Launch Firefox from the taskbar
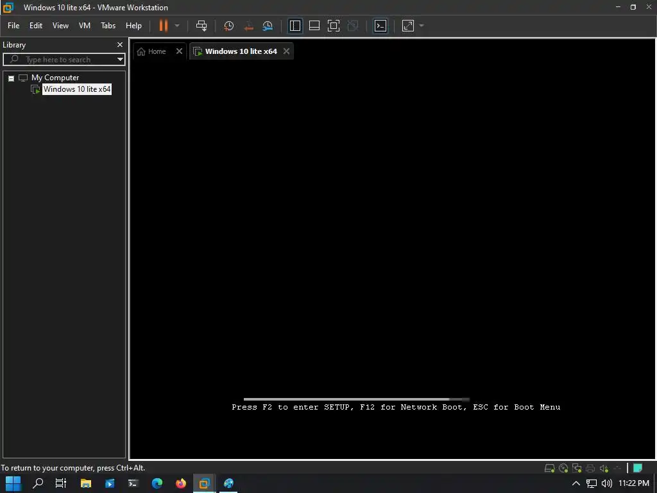The width and height of the screenshot is (657, 493). [181, 483]
